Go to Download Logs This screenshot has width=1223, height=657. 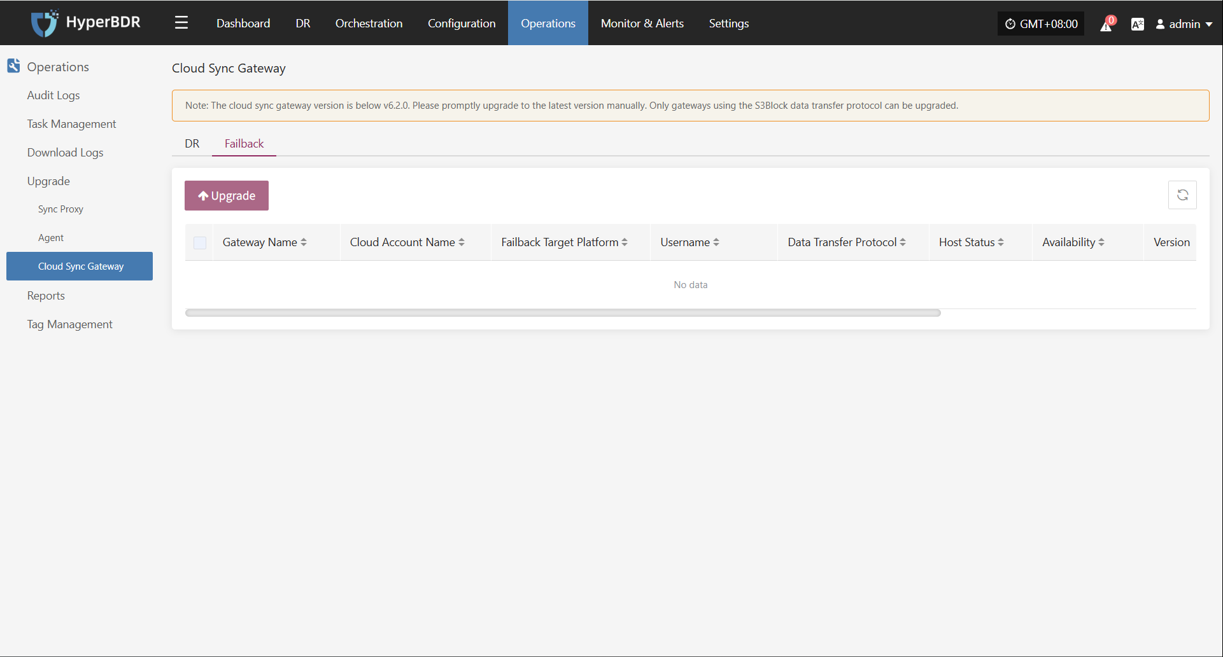pyautogui.click(x=65, y=152)
